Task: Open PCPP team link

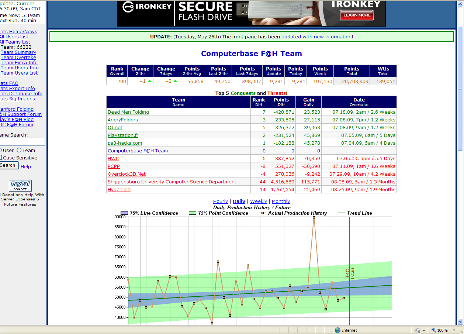Action: 114,166
